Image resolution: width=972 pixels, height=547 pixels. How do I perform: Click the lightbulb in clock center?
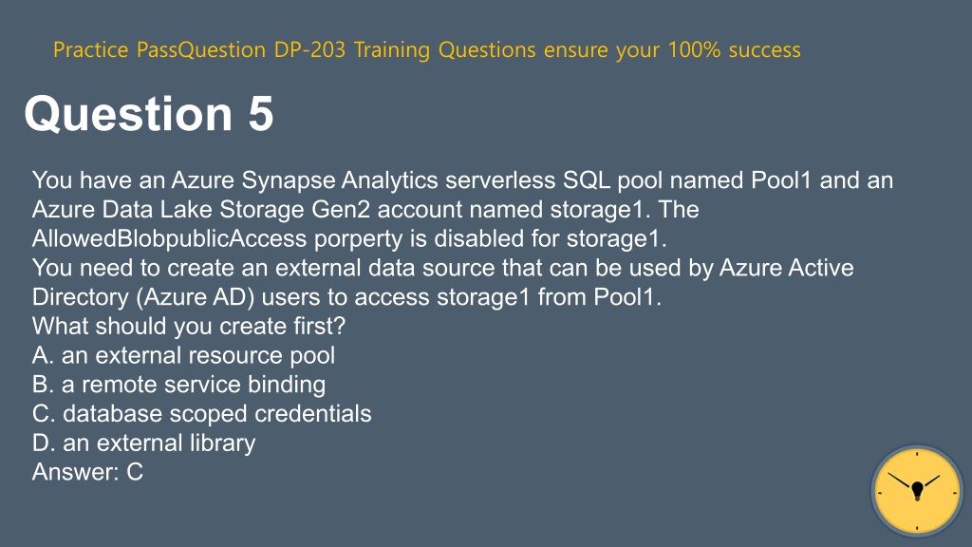(918, 491)
